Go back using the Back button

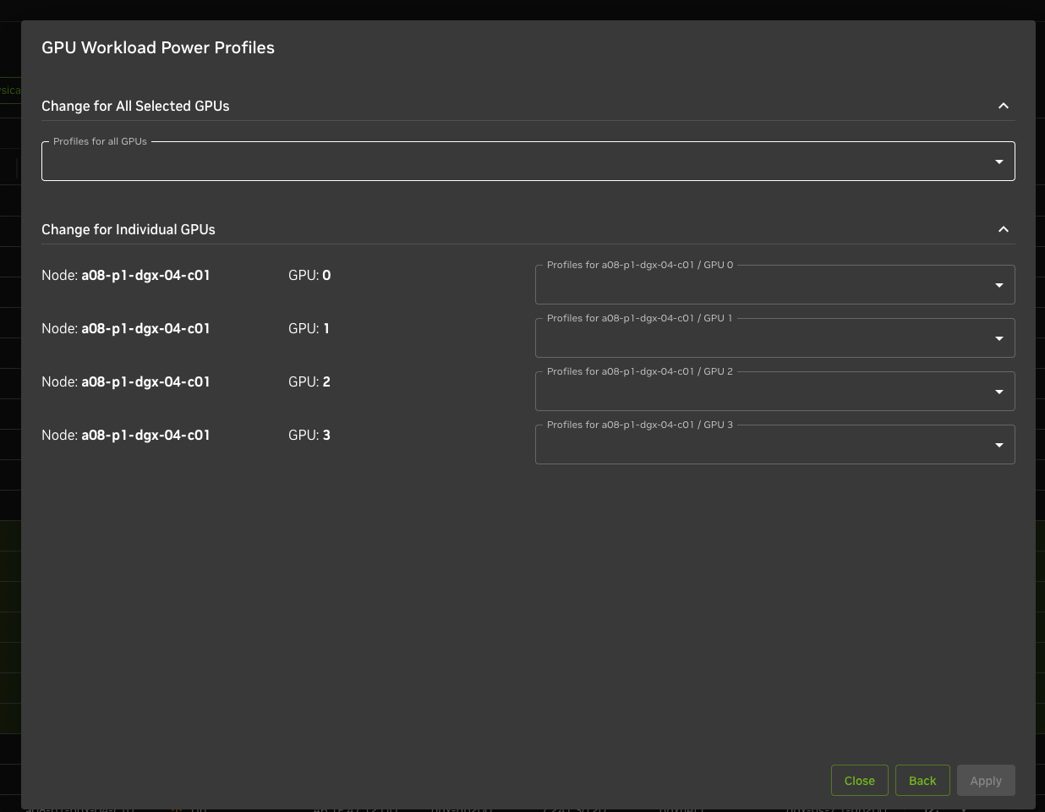pos(922,781)
